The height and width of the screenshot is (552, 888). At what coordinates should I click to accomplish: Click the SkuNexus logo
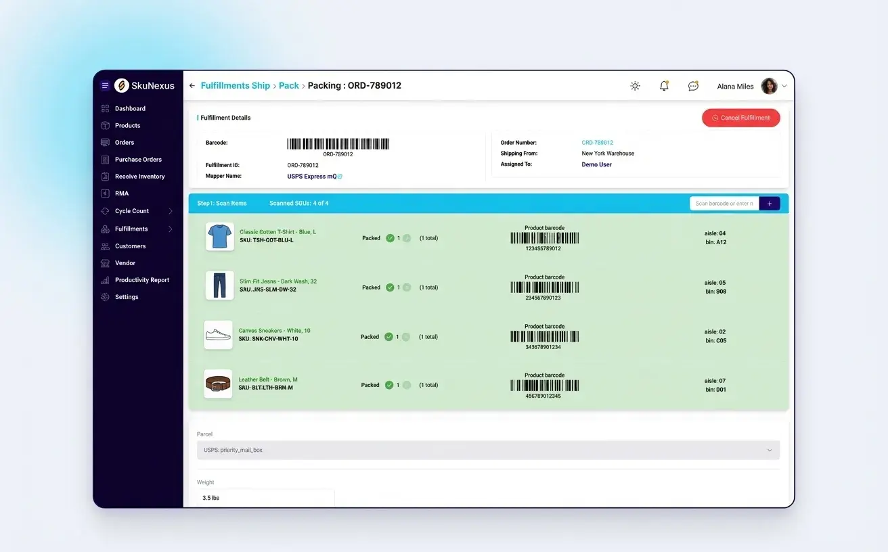click(120, 85)
